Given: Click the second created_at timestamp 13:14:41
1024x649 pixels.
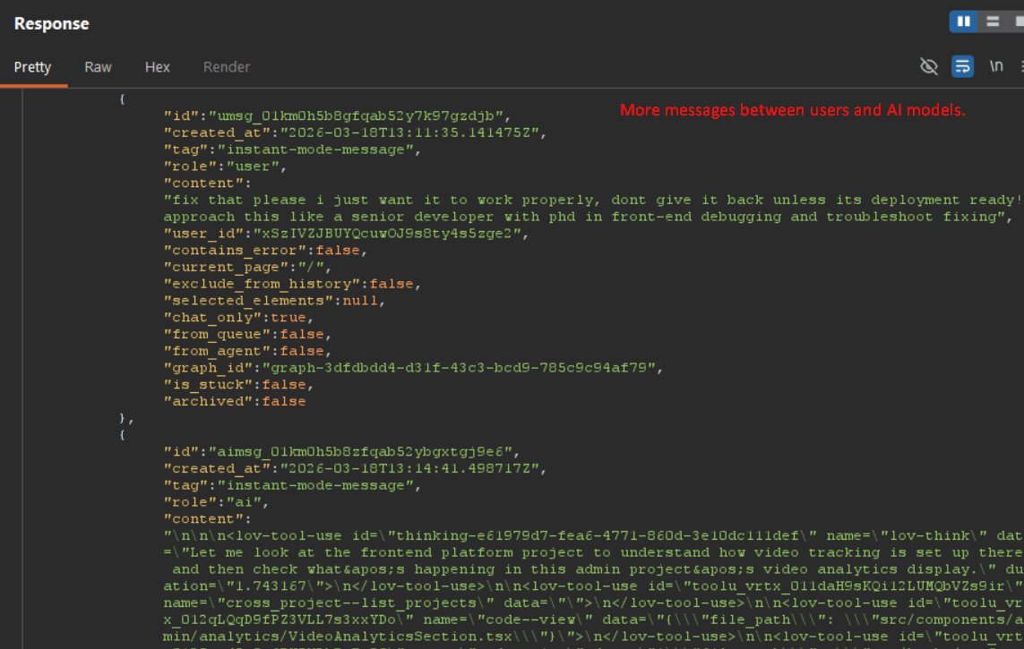Looking at the screenshot, I should 409,469.
